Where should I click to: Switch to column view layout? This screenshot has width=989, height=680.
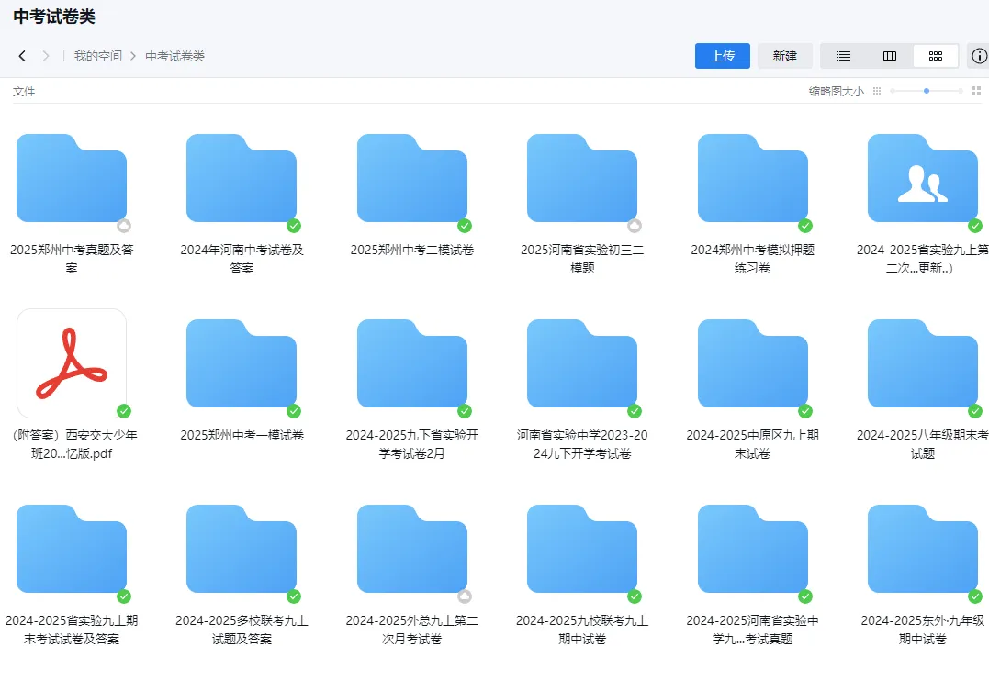[890, 56]
